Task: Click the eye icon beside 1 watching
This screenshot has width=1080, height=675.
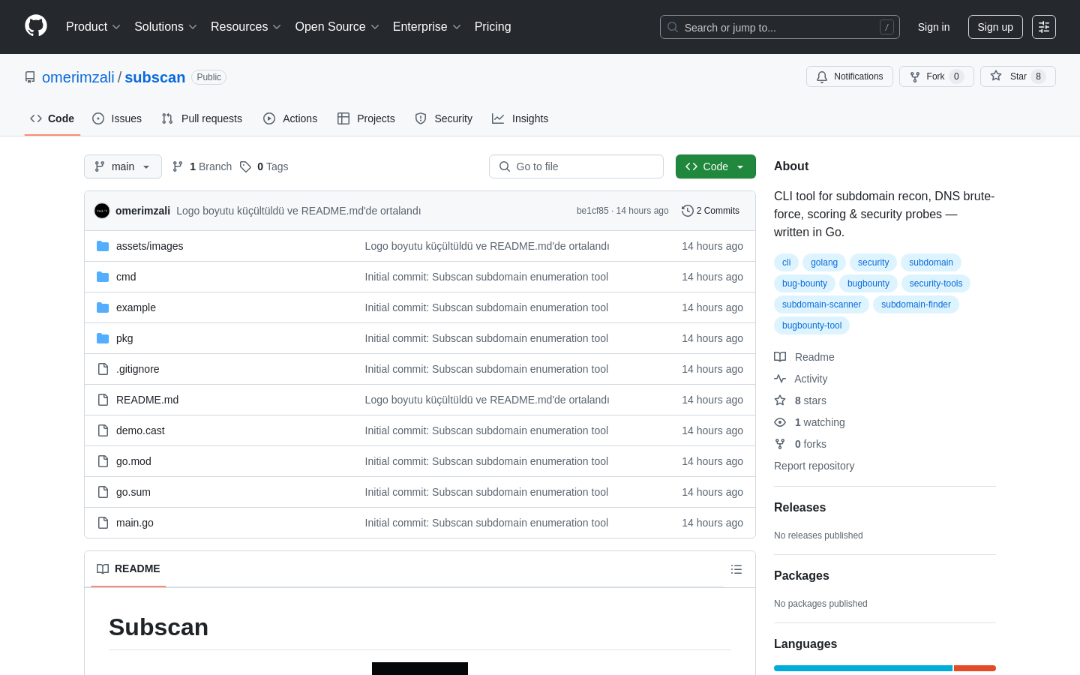Action: (780, 422)
